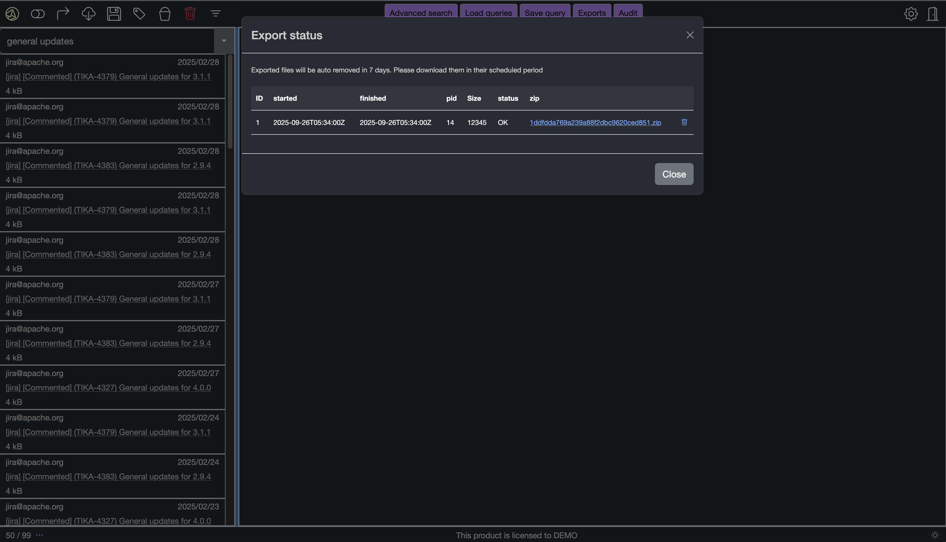The width and height of the screenshot is (946, 542).
Task: Click the bucket icon in toolbar
Action: [x=165, y=14]
